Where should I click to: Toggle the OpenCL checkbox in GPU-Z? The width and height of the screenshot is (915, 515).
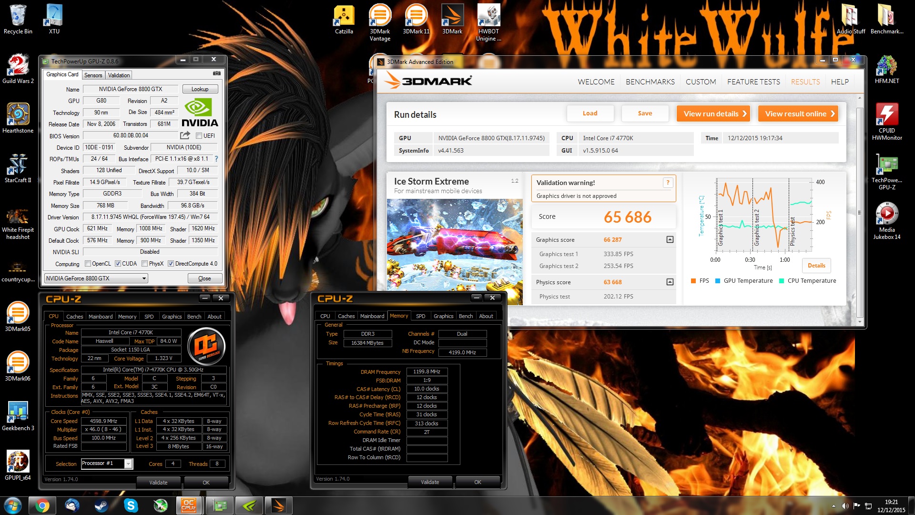pyautogui.click(x=88, y=264)
